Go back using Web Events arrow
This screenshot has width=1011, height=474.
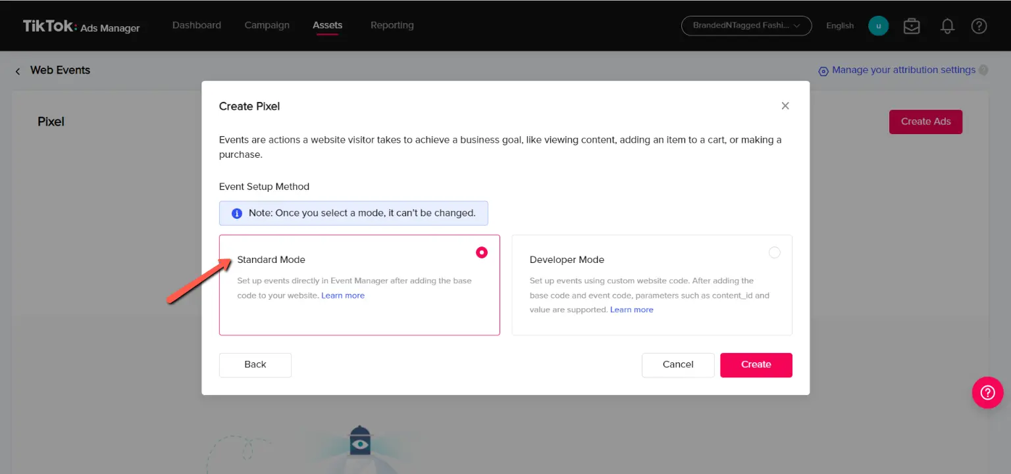coord(18,71)
